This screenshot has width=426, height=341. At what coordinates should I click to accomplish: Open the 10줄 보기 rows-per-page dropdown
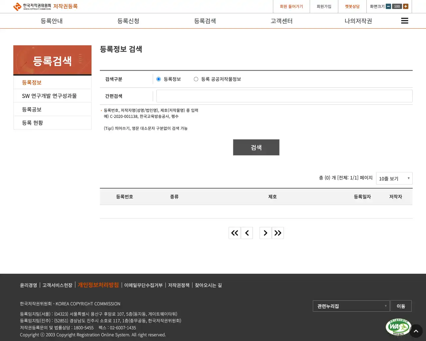tap(394, 178)
